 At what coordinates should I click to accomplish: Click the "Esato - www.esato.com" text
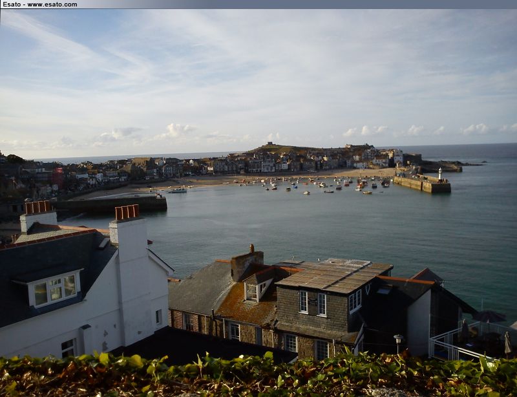(40, 5)
